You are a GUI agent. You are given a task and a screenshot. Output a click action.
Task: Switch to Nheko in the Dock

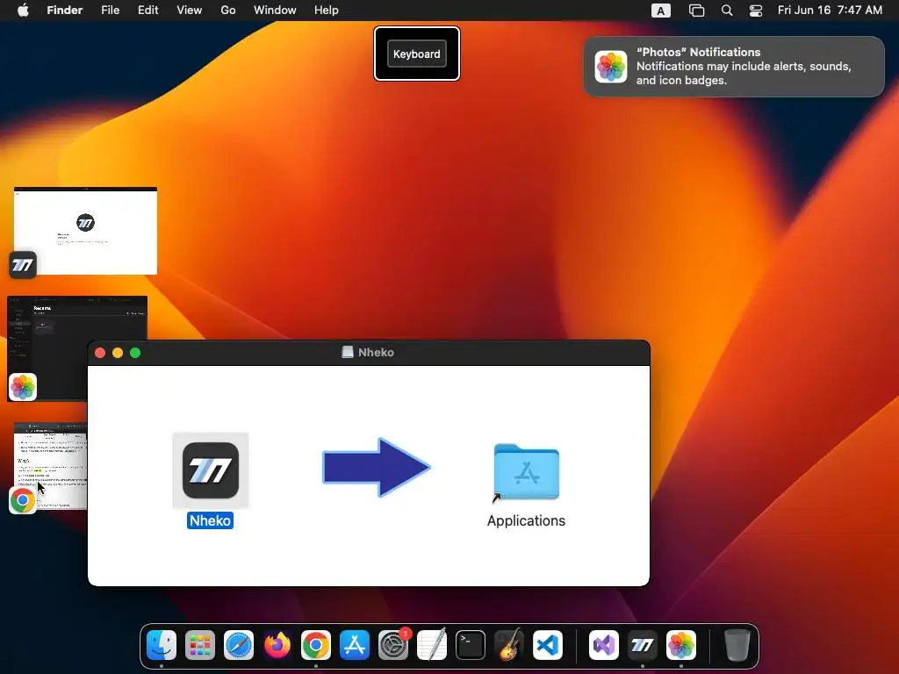[642, 645]
